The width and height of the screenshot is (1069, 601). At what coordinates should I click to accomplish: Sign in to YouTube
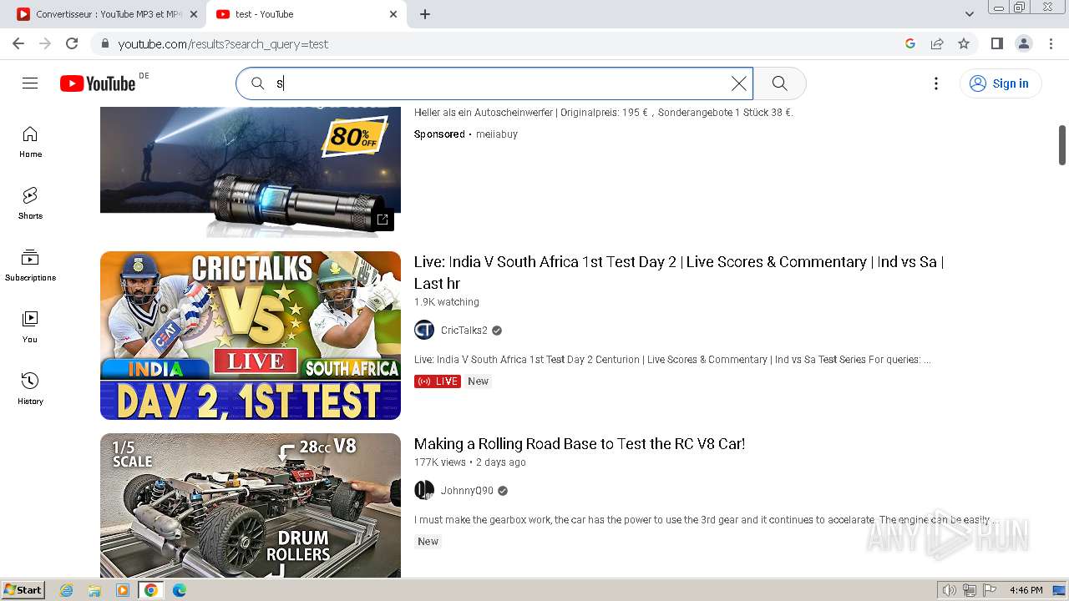[x=1001, y=83]
